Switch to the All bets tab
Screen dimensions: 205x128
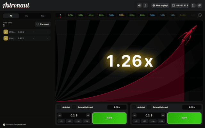coord(11,16)
